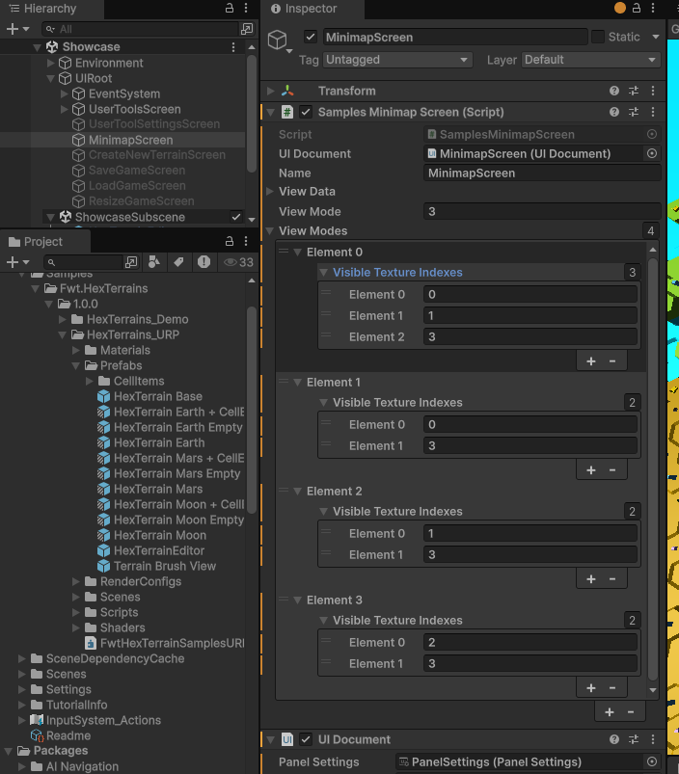This screenshot has width=679, height=774.
Task: Open Project create asset dropdown
Action: pyautogui.click(x=17, y=262)
